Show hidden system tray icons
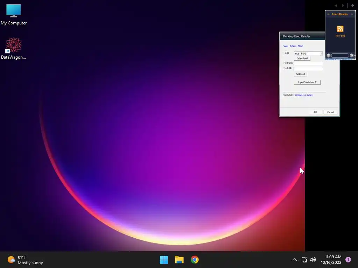Viewport: 358px width, 268px height. pyautogui.click(x=294, y=260)
